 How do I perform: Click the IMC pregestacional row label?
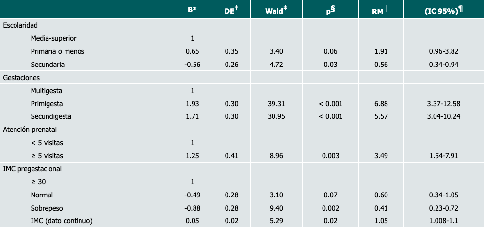[x=32, y=169]
